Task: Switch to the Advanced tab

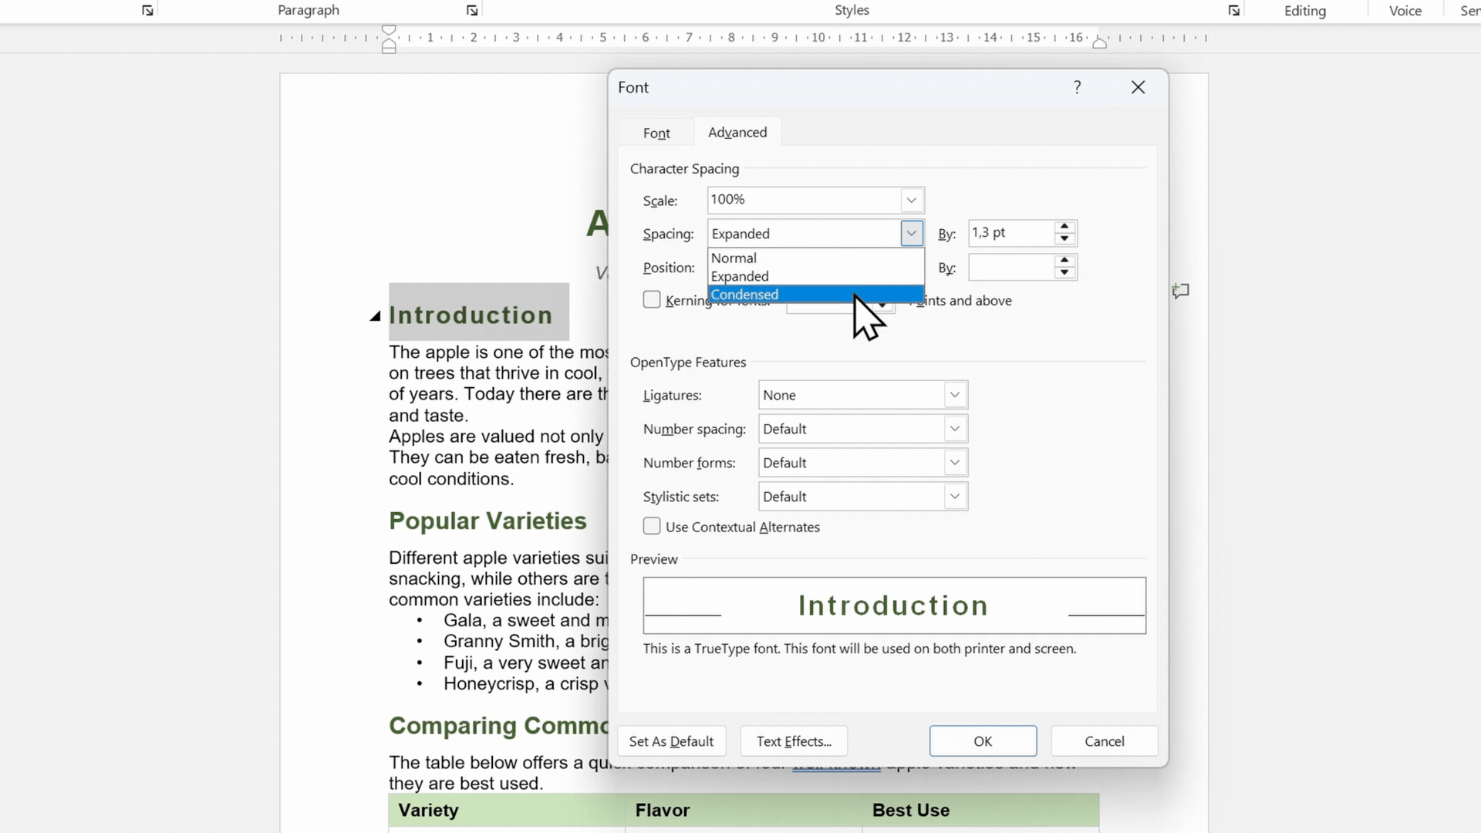Action: (x=737, y=132)
